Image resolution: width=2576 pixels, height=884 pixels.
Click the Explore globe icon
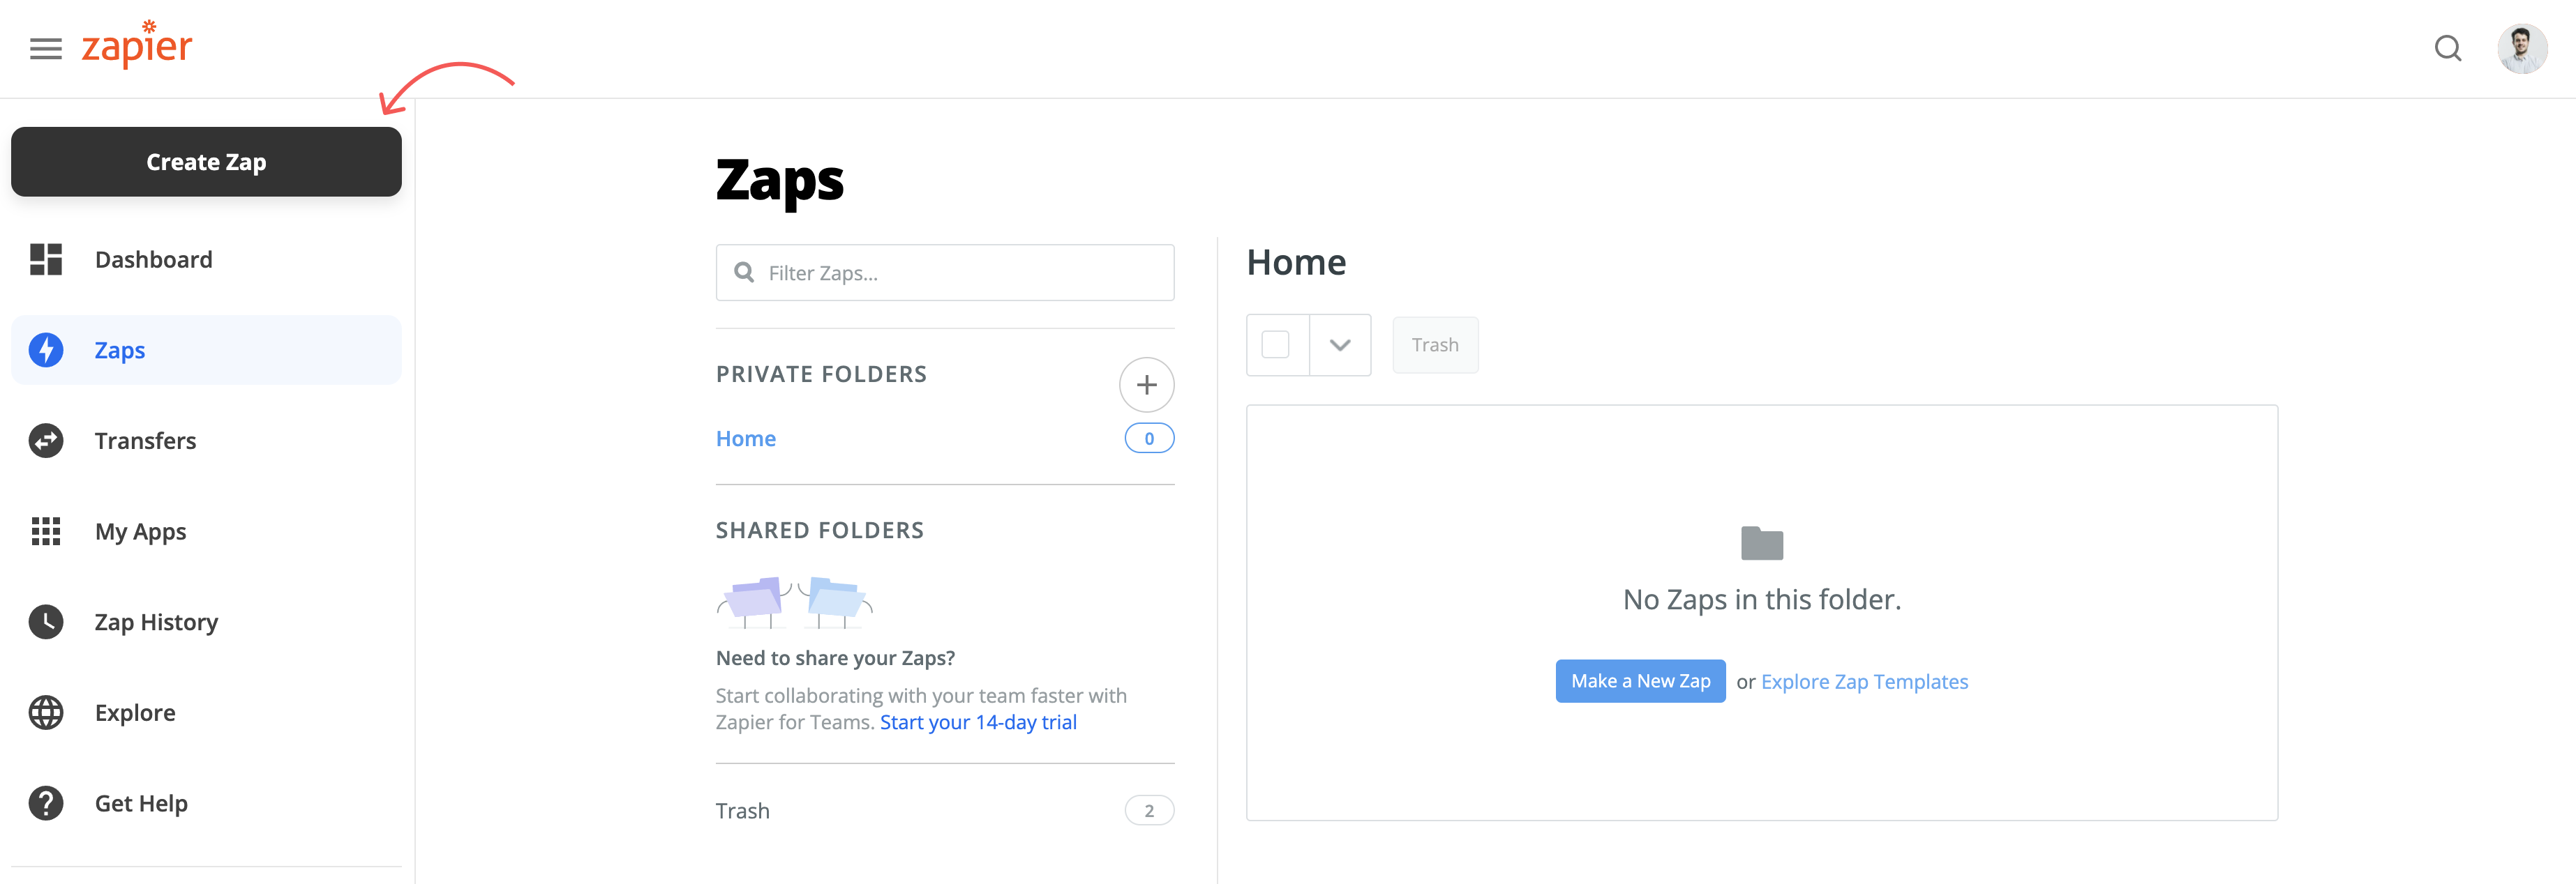(46, 712)
